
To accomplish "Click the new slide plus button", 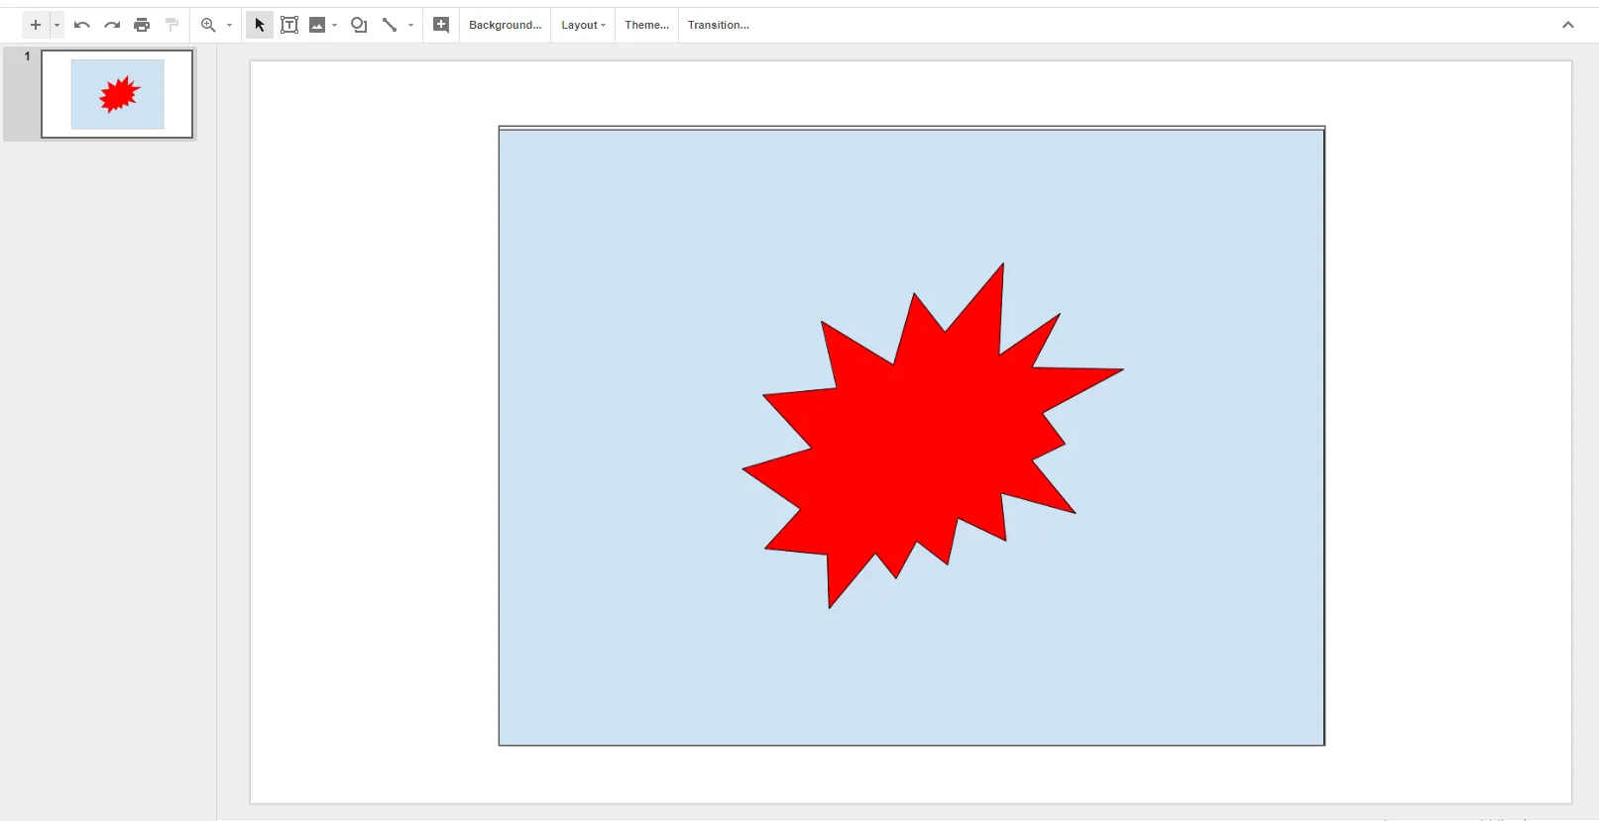I will tap(36, 25).
